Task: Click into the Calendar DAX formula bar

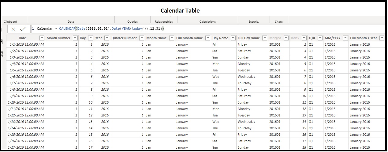Action: click(208, 29)
